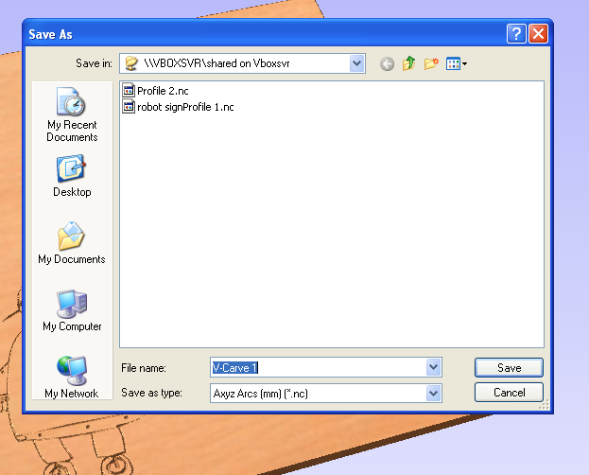Expand the Save in location dropdown
Image resolution: width=589 pixels, height=475 pixels.
pos(356,63)
